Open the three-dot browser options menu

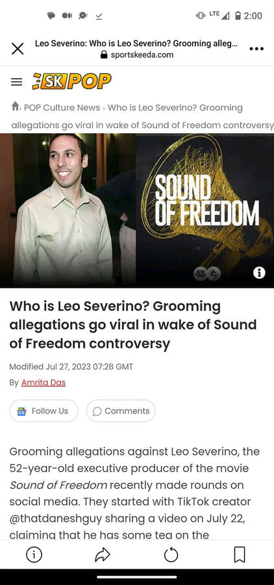point(256,49)
